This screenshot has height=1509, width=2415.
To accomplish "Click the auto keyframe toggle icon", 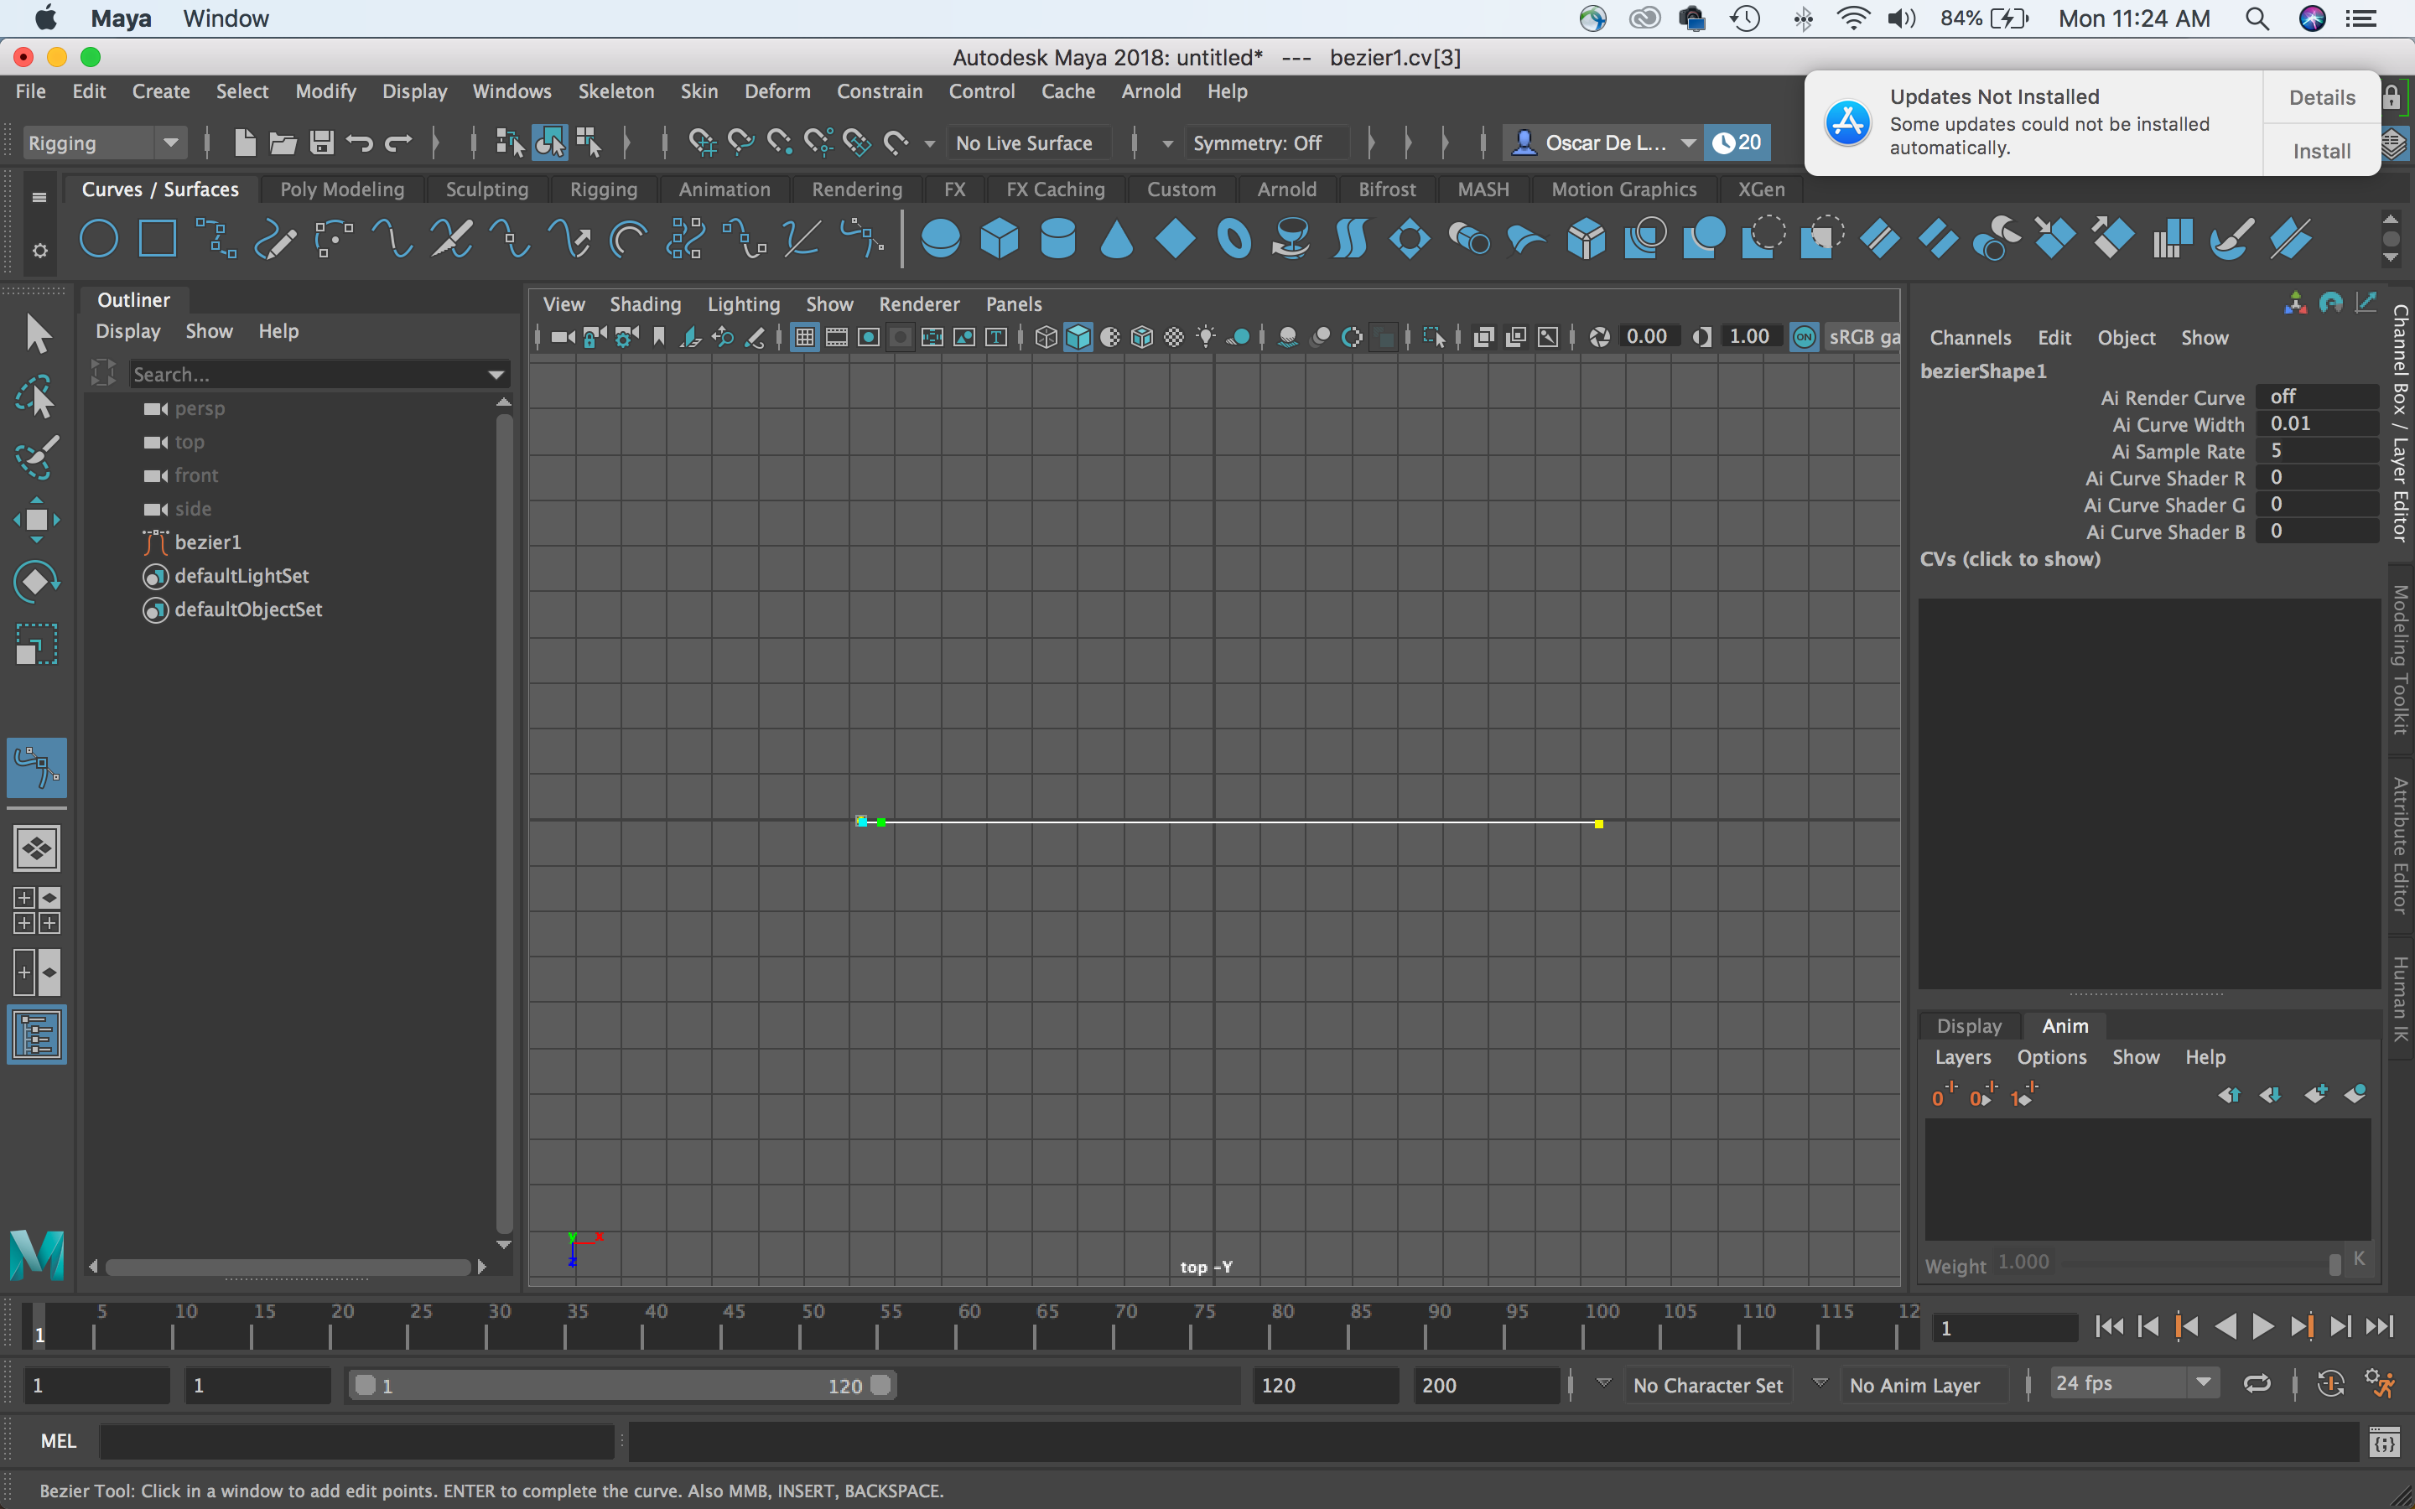I will coord(2330,1383).
